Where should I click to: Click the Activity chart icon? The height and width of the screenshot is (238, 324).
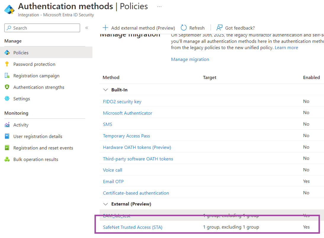point(7,125)
